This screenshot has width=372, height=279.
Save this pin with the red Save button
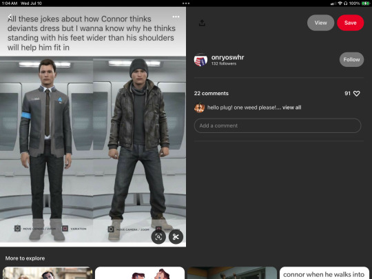point(350,23)
